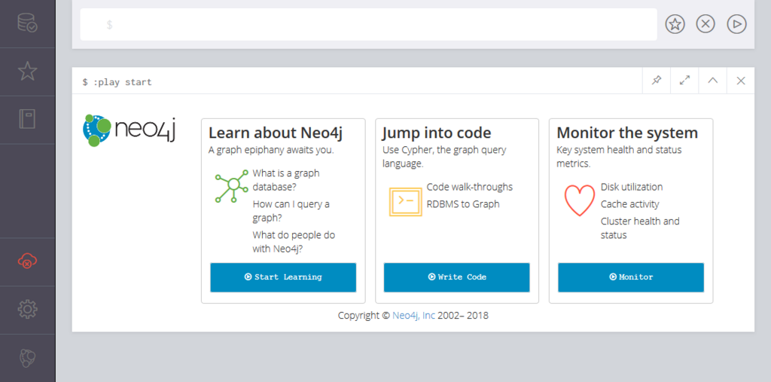
Task: Click the Neo4j logo
Action: tap(130, 130)
